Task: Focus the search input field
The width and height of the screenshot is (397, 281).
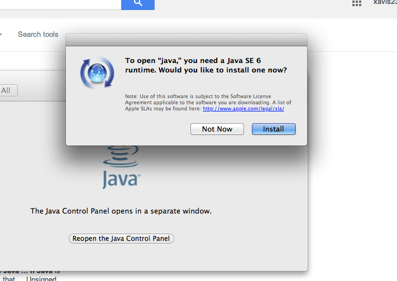Action: [60, 4]
